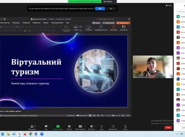Viewport: 185px width, 137px height.
Task: Click the speaker's video thumbnail
Action: coord(153,67)
